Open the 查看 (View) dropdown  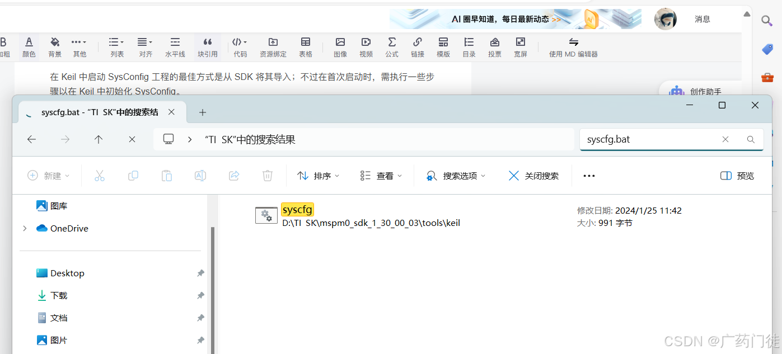381,176
